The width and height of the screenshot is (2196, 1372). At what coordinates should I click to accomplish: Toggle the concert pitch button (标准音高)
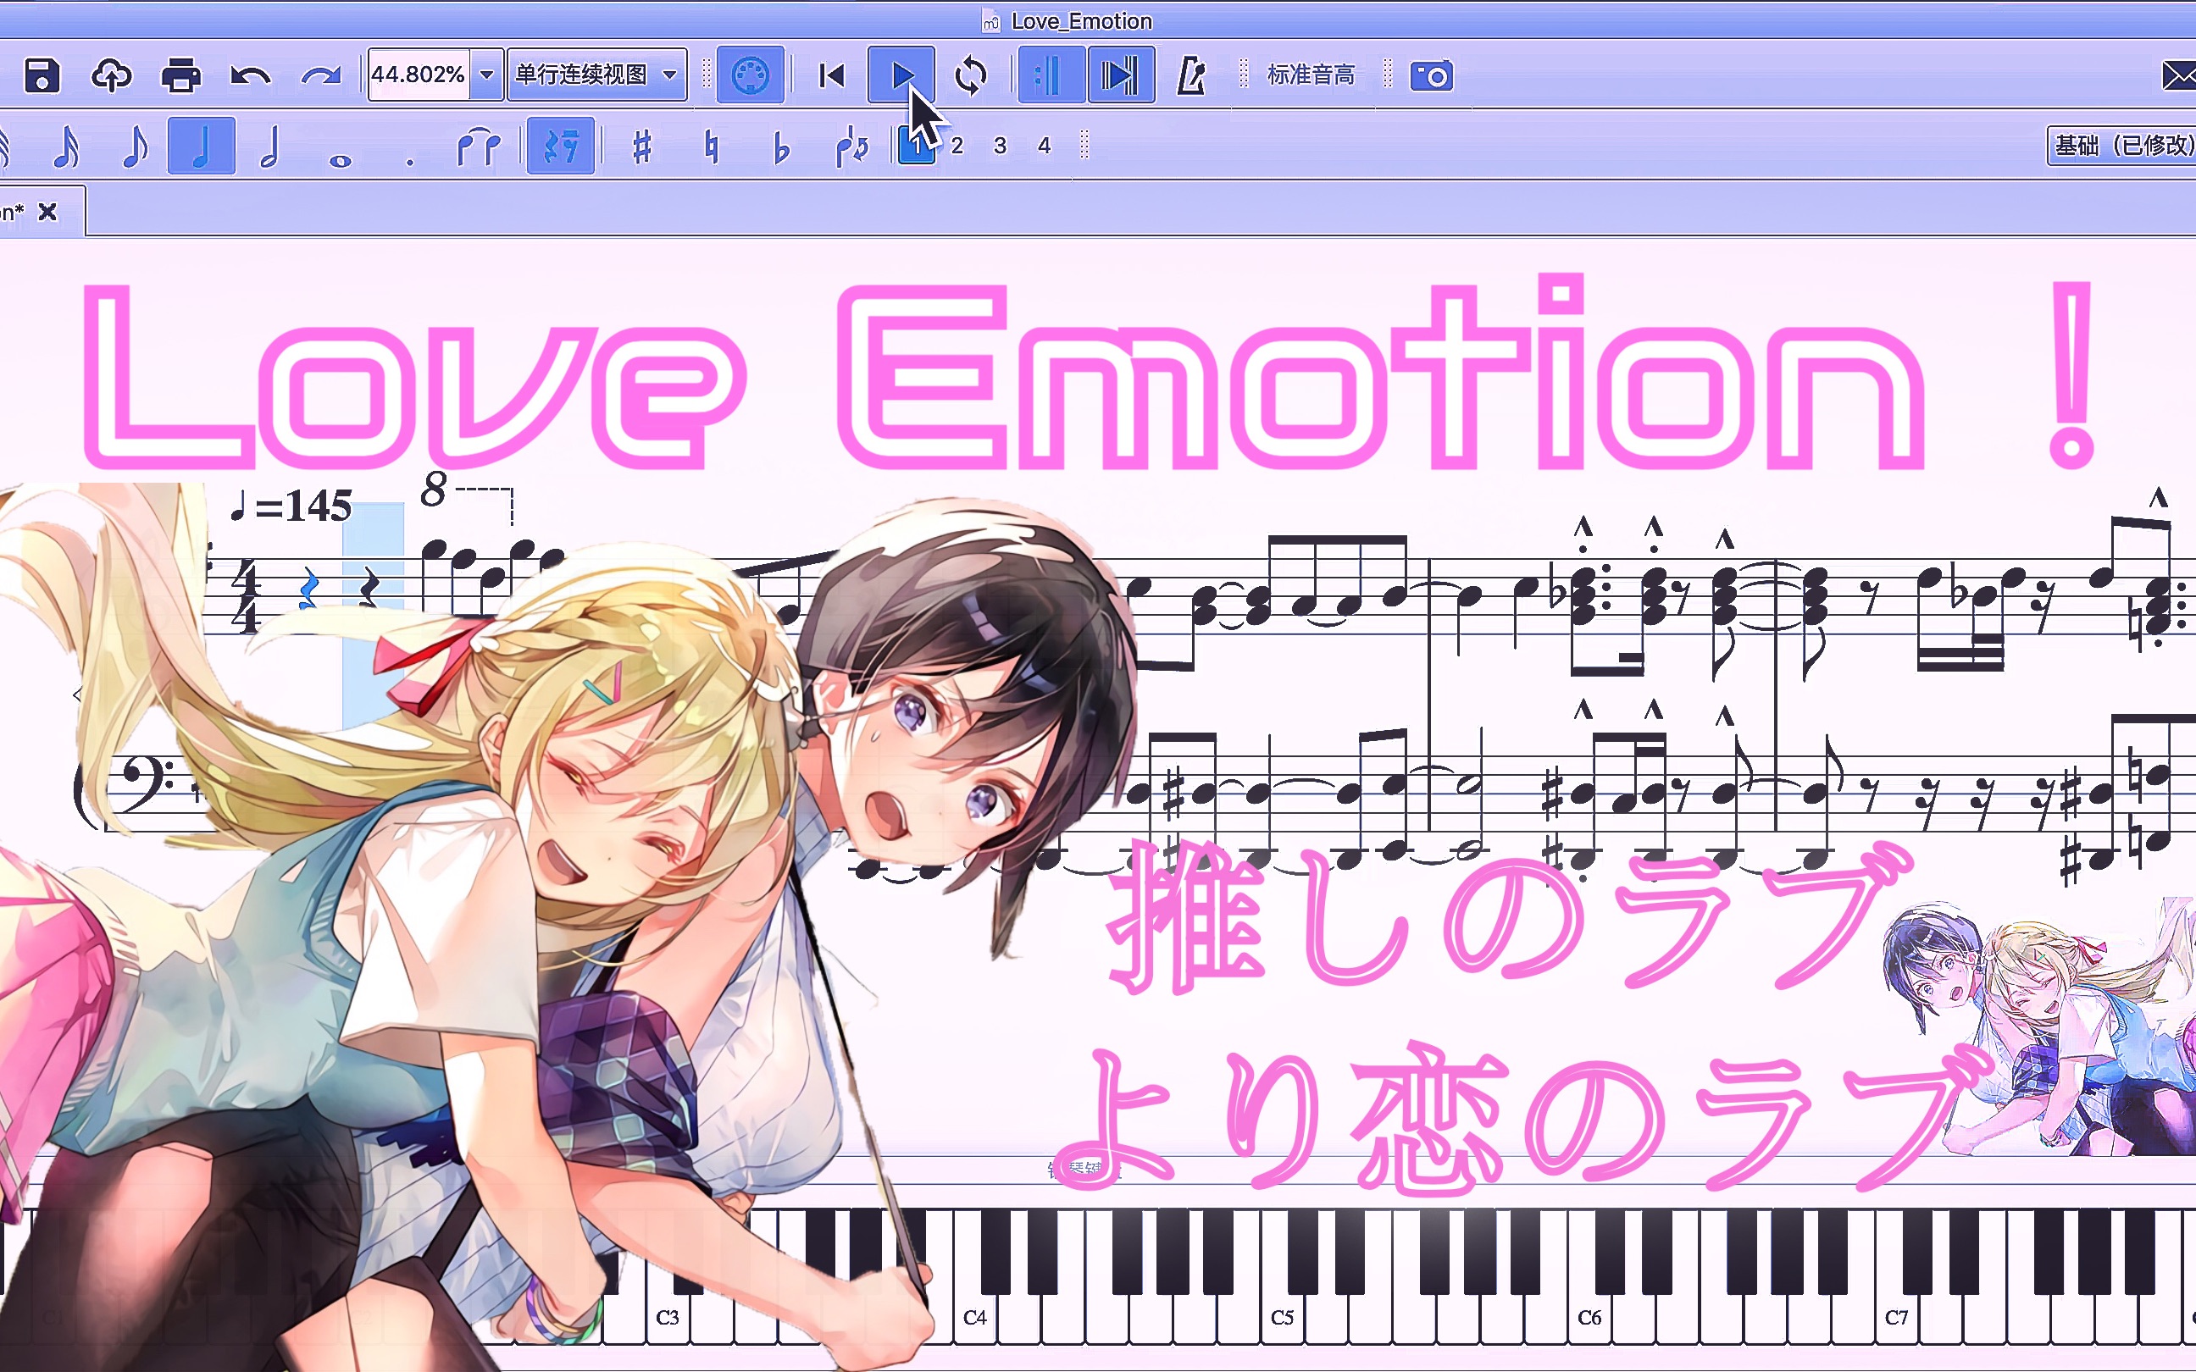(1311, 75)
